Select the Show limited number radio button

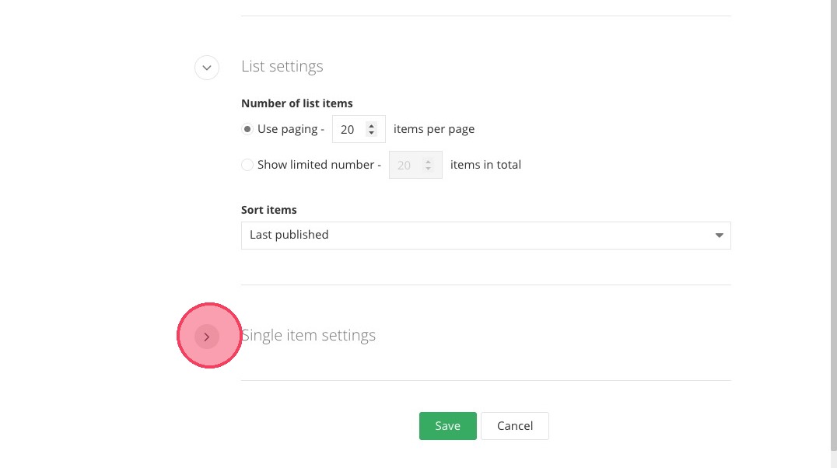coord(247,165)
